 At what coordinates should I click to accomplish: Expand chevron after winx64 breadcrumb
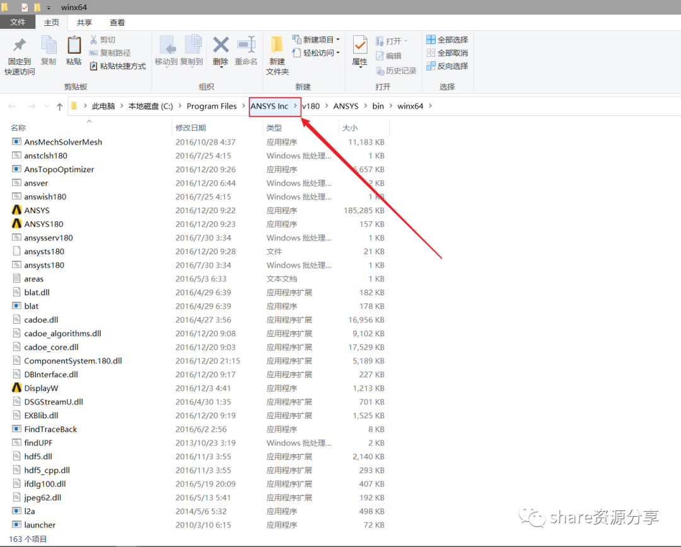click(x=430, y=106)
